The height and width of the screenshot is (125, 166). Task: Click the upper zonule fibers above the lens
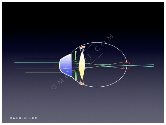click(82, 50)
